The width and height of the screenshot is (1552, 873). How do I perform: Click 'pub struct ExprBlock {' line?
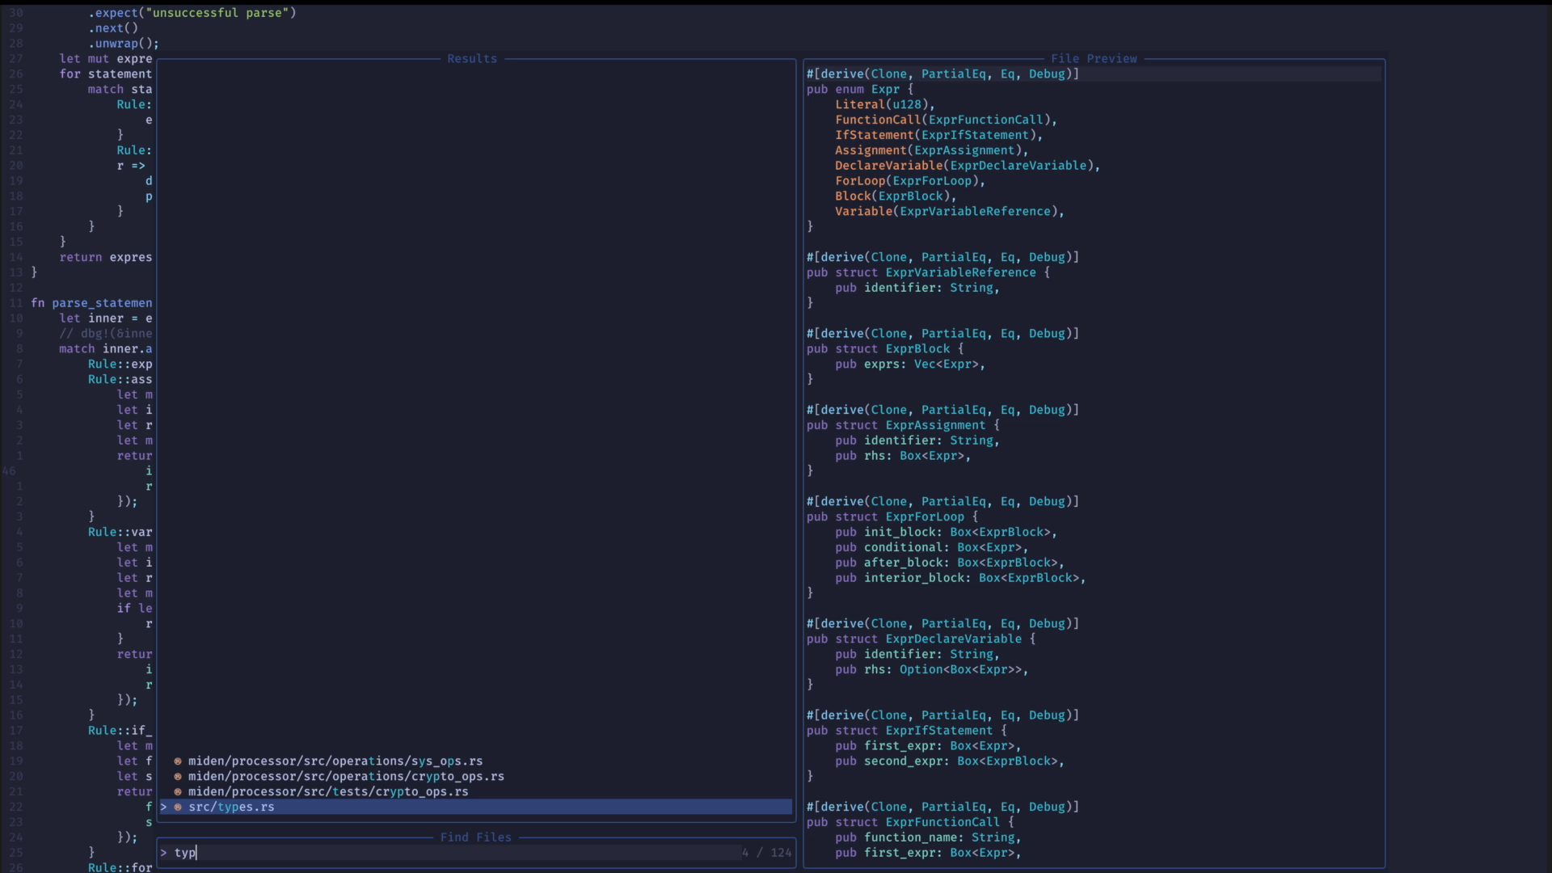point(885,349)
